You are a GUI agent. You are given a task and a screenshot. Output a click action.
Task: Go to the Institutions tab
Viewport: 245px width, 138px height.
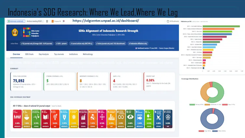point(73,54)
